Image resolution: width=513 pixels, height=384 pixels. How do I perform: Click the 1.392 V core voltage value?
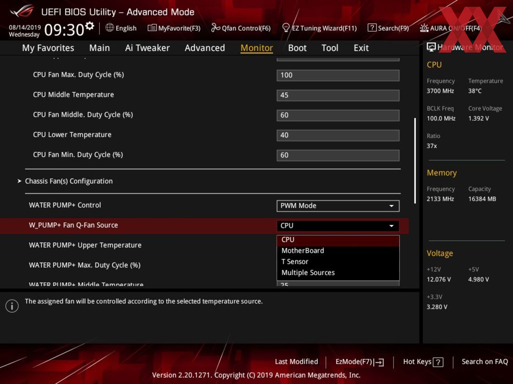click(x=479, y=118)
